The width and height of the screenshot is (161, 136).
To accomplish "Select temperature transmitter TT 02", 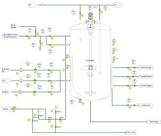I will click(x=68, y=67).
